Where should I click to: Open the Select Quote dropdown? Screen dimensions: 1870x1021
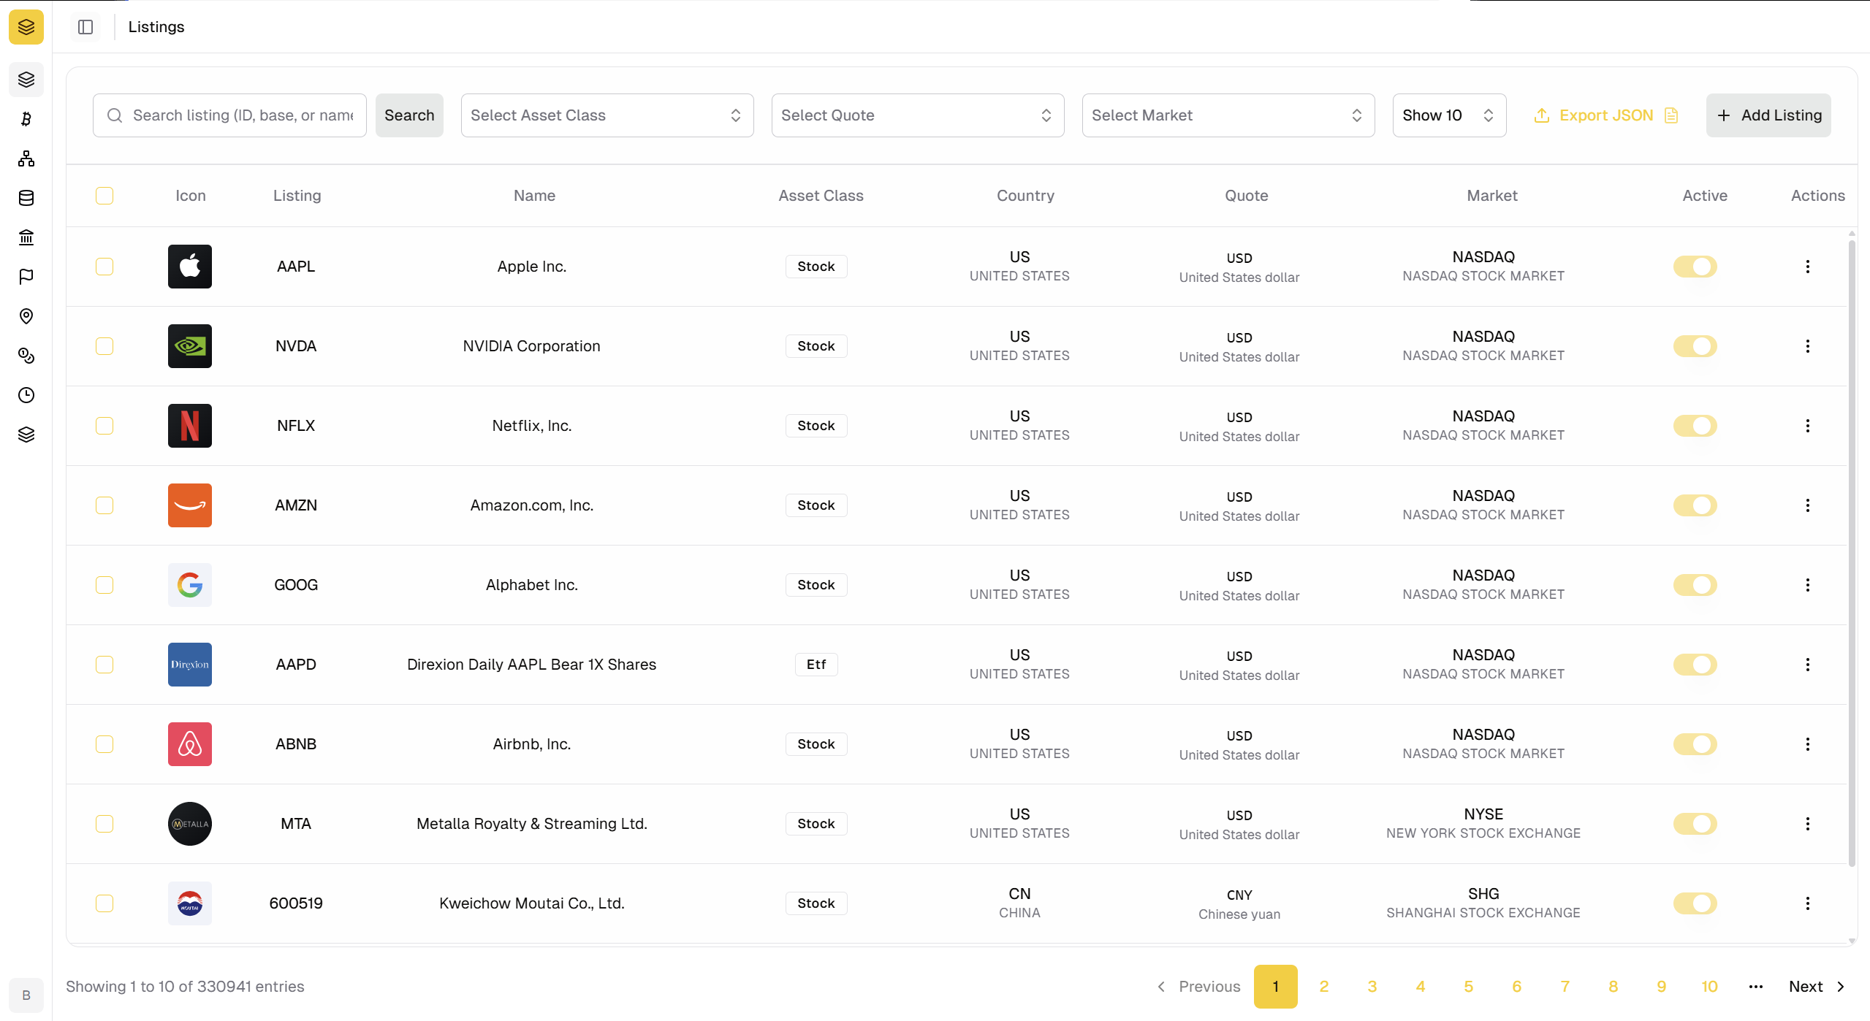tap(917, 115)
